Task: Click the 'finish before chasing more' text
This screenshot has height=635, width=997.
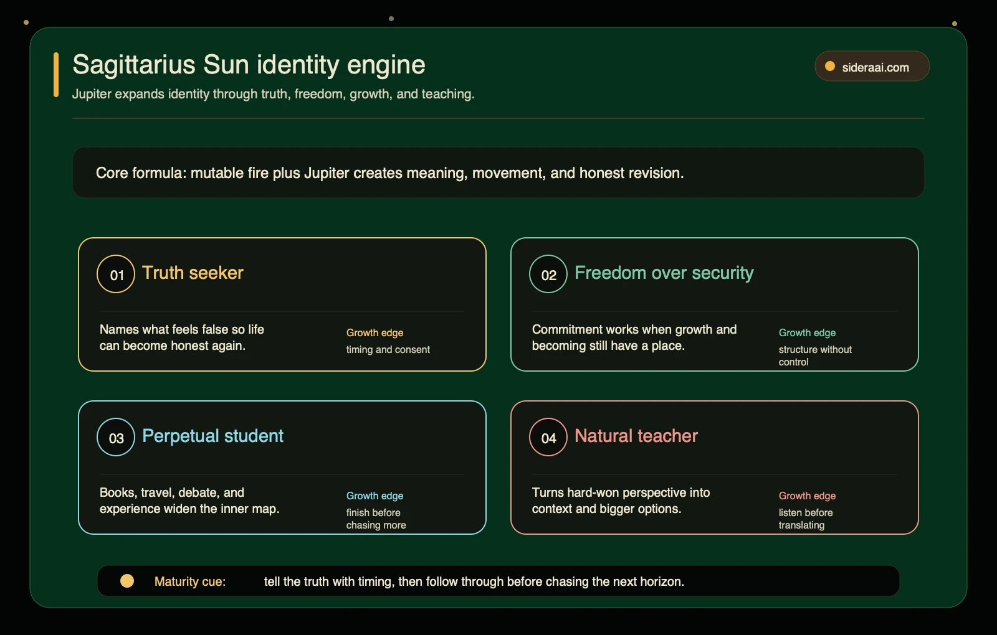Action: coord(376,519)
